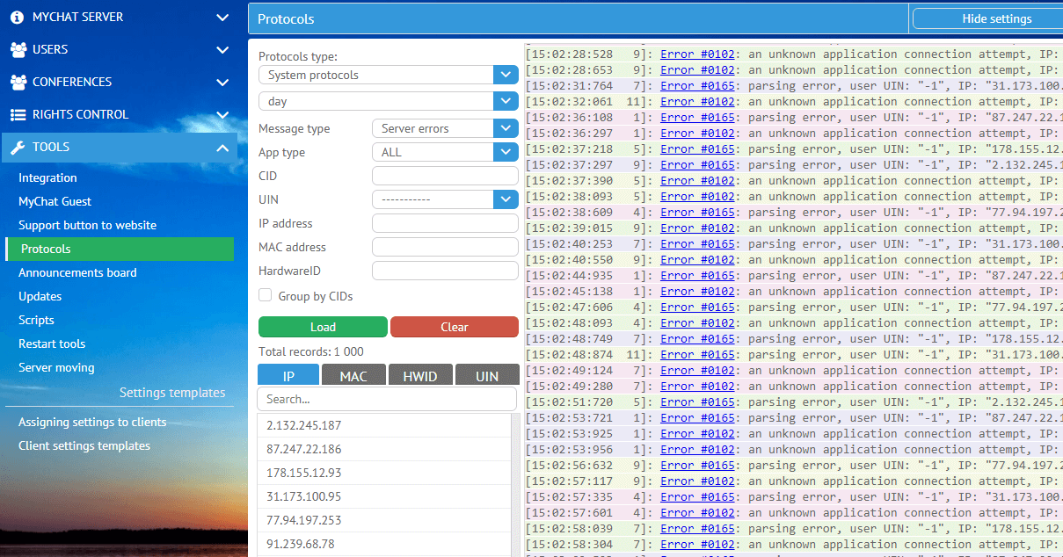Open Error #0102 link at 15:02:28:528
Viewport: 1063px width, 557px height.
click(697, 54)
